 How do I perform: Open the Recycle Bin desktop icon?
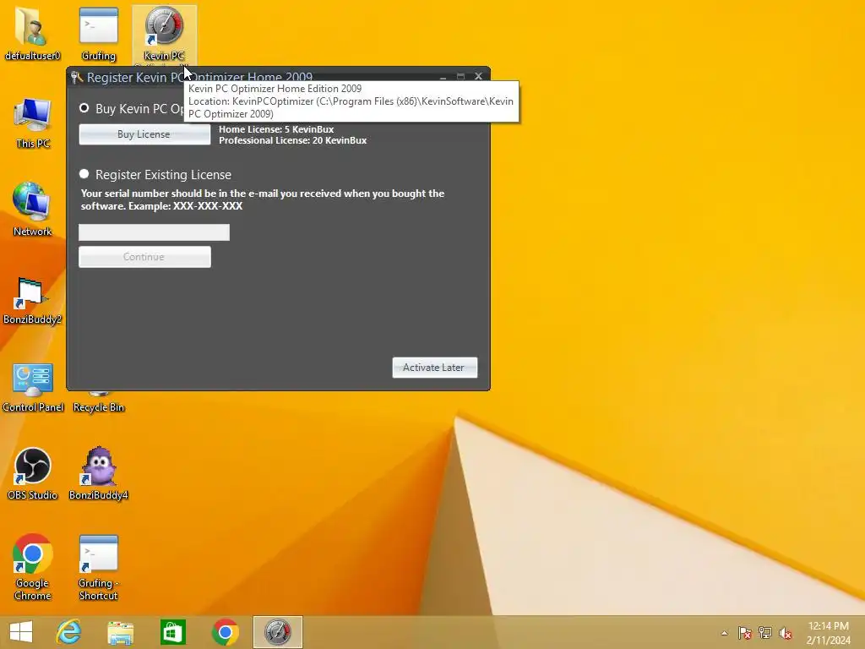click(99, 403)
